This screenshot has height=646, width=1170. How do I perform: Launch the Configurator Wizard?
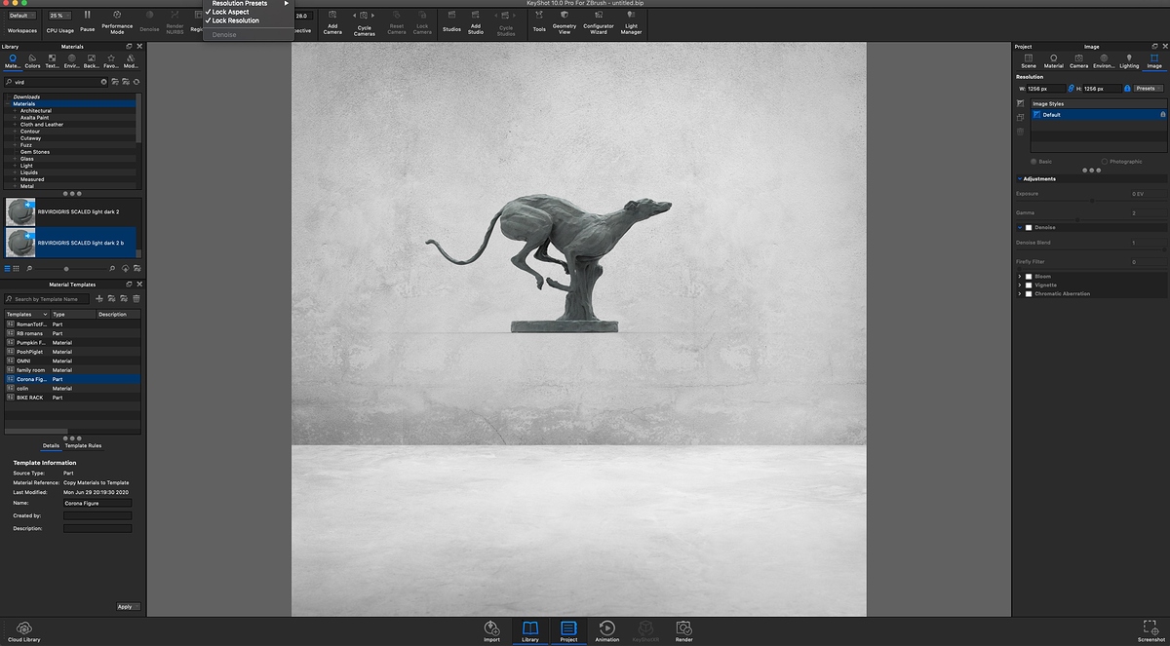click(x=599, y=21)
